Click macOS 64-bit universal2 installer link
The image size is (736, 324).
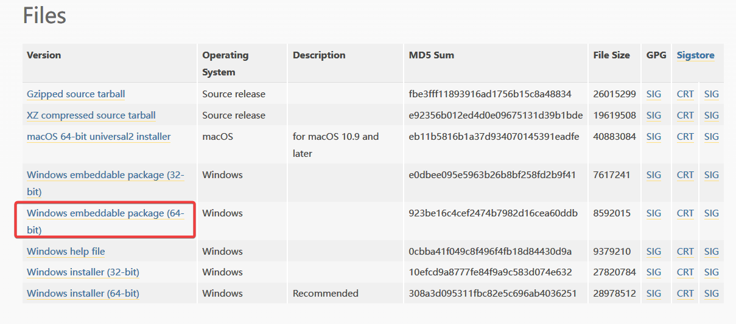[x=99, y=137]
